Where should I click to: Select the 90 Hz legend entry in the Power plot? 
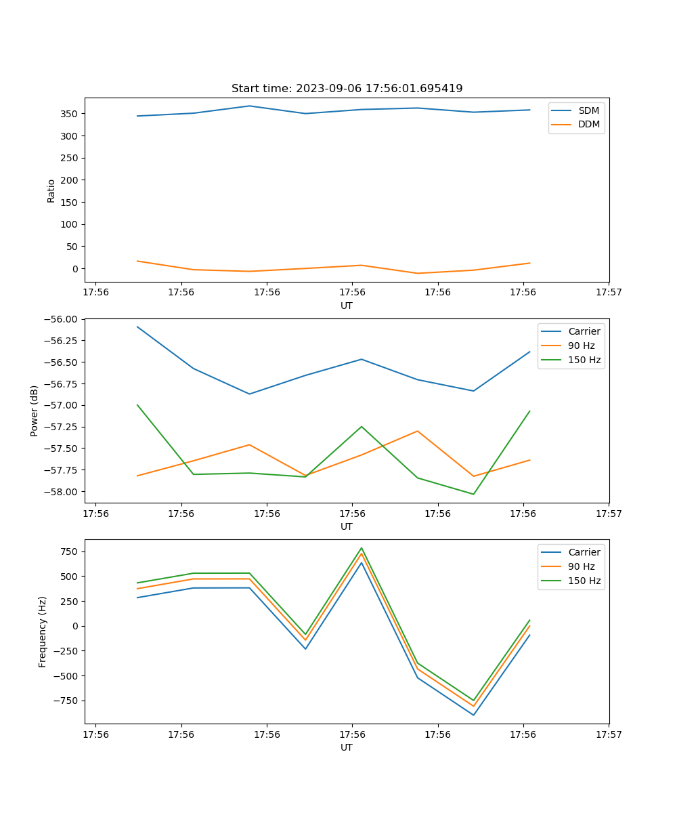(x=581, y=346)
